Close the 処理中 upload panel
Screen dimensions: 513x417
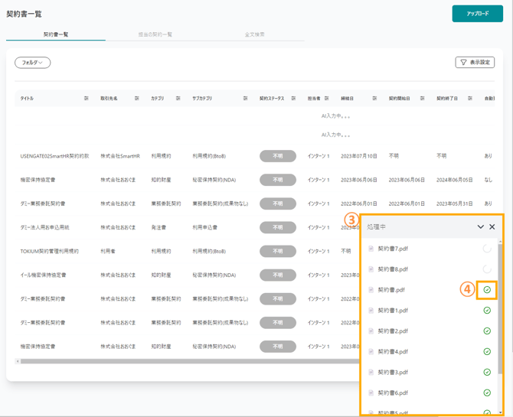click(x=492, y=227)
